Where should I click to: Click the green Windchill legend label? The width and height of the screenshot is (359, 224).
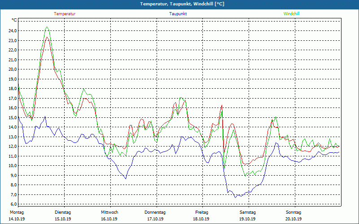click(x=291, y=14)
